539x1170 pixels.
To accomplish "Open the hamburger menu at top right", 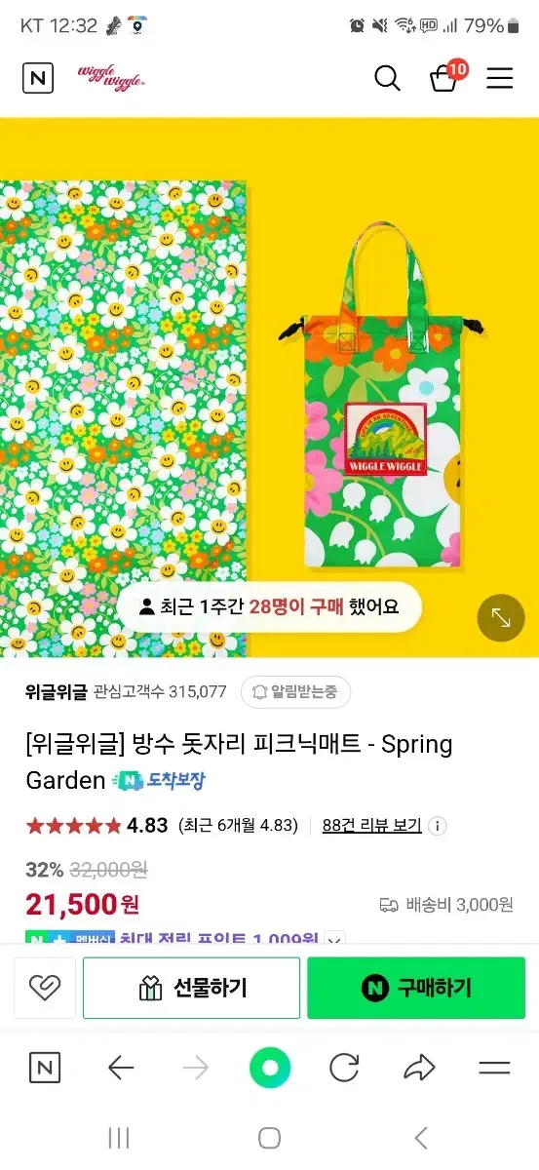I will (x=500, y=78).
